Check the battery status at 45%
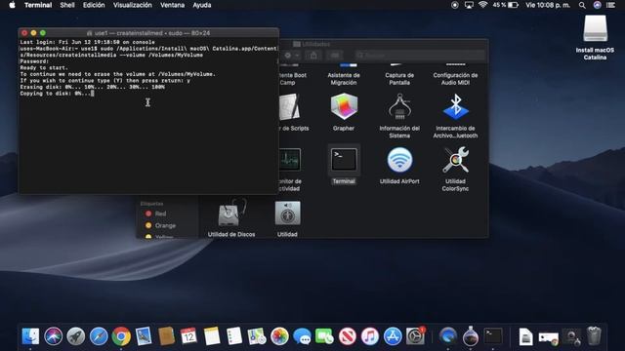625x351 pixels. click(505, 5)
